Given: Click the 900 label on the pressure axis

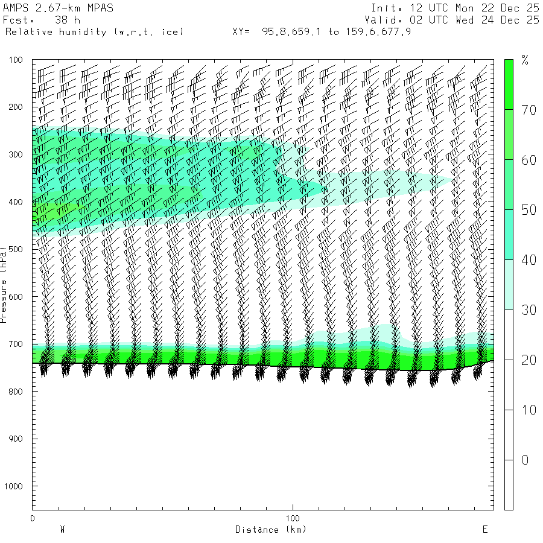Looking at the screenshot, I should pyautogui.click(x=16, y=439).
